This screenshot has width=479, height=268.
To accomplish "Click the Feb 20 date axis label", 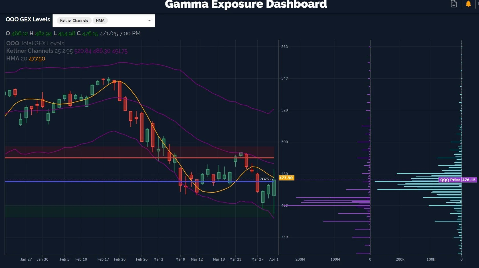I will point(120,259).
